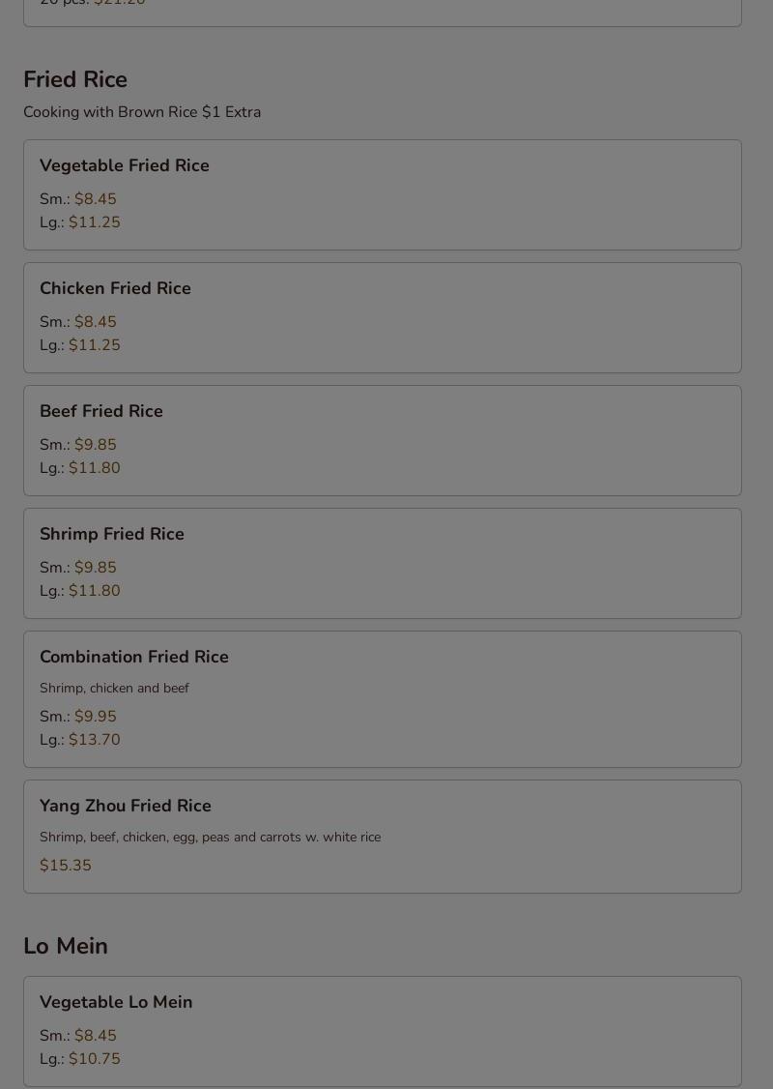Click the Chicken Fried Rice large price
Screen dimensions: 773x1089
click(95, 345)
